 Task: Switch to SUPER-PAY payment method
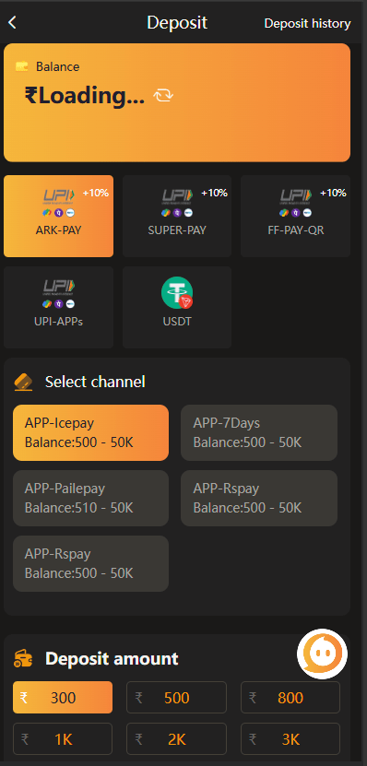tap(177, 216)
